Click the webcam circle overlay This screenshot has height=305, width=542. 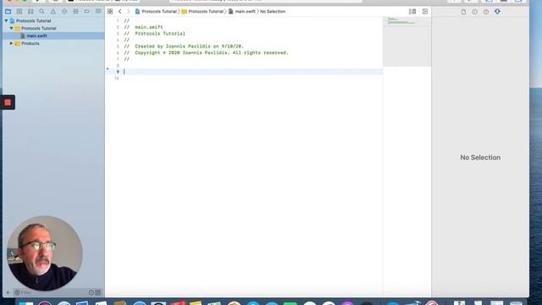tap(45, 253)
